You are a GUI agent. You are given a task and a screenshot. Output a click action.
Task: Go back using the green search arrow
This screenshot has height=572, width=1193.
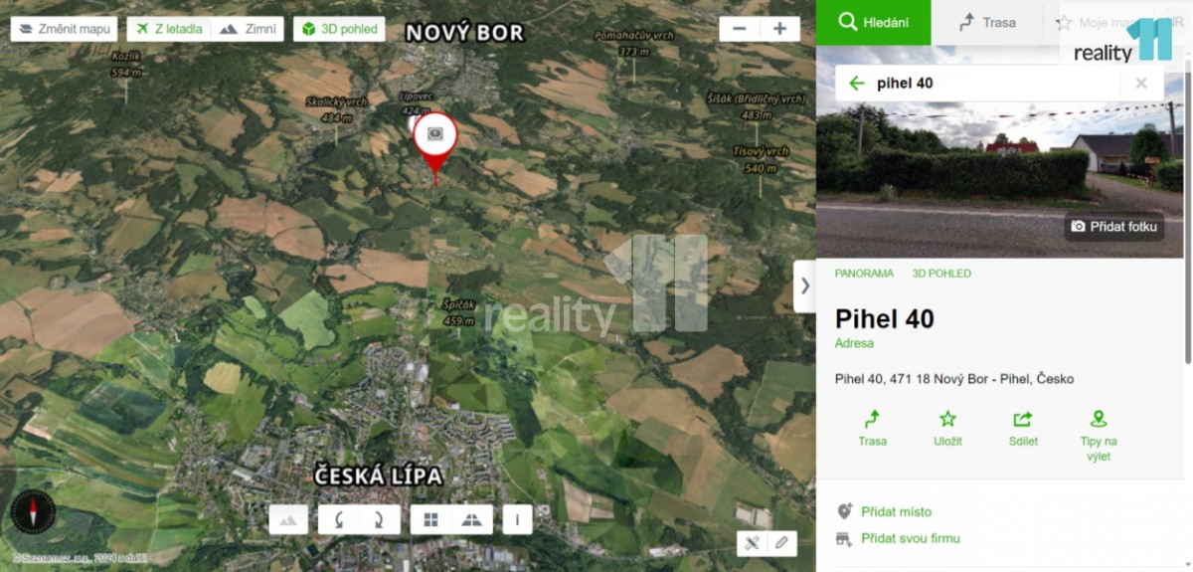857,84
